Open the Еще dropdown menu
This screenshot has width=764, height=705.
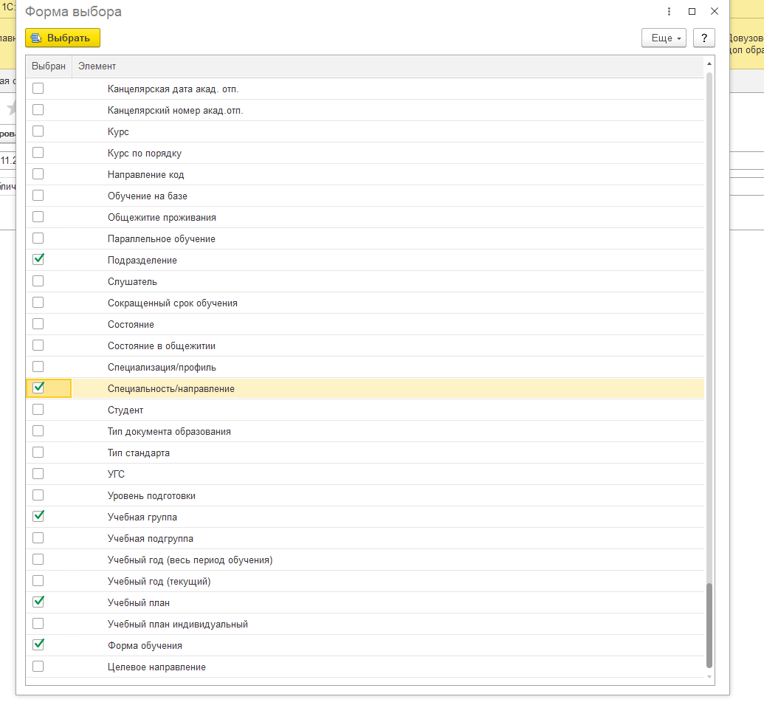[664, 38]
